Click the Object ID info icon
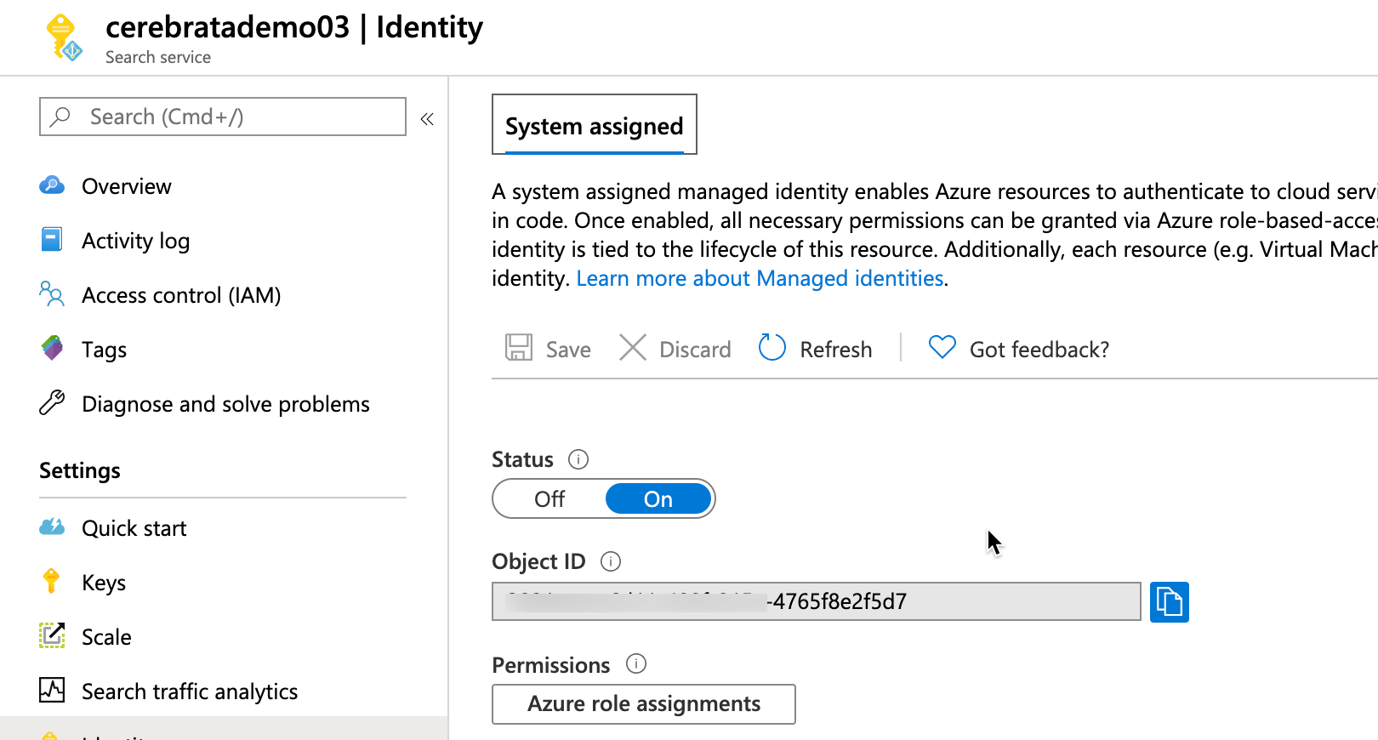 (x=611, y=561)
